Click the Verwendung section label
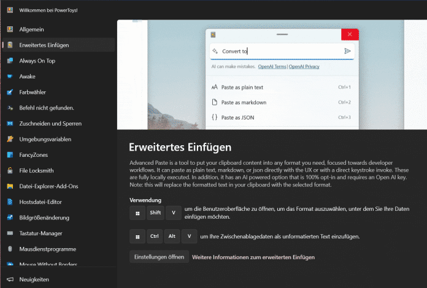This screenshot has height=288, width=427. point(145,200)
